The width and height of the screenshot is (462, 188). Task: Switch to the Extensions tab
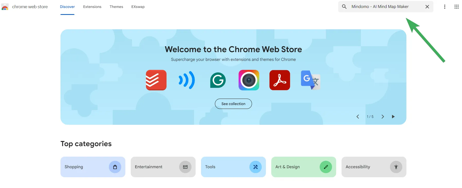click(x=92, y=7)
